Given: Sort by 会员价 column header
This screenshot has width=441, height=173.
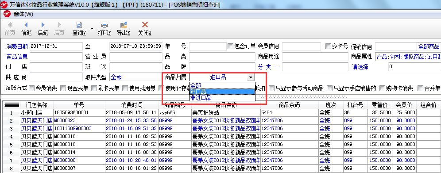Looking at the screenshot, I should coord(404,105).
